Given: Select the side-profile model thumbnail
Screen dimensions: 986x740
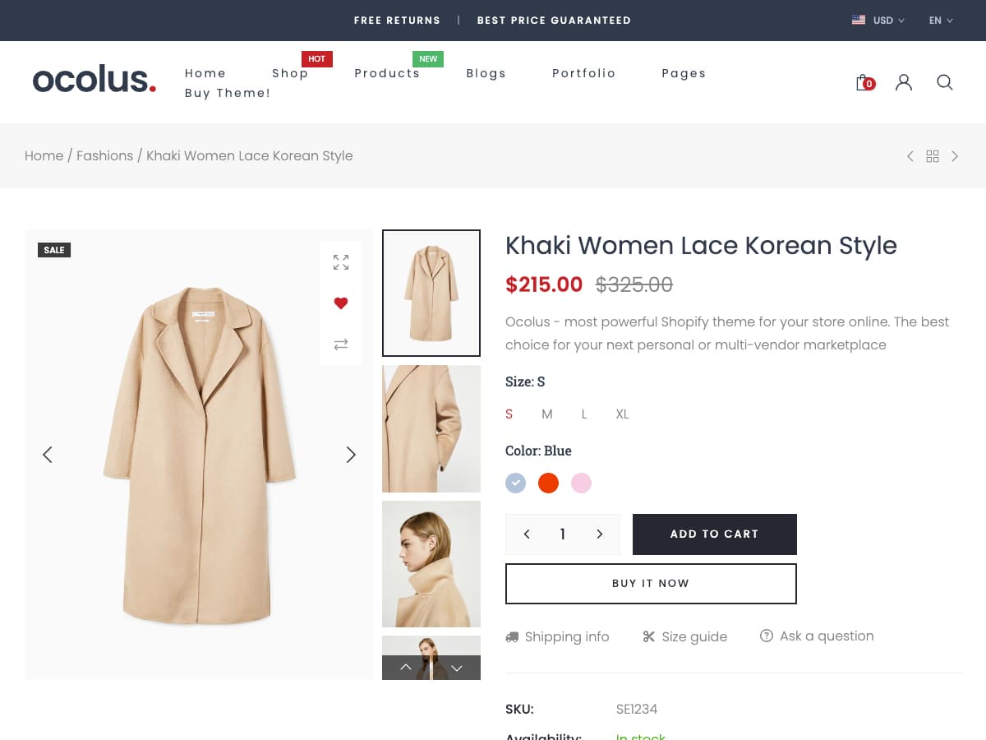Looking at the screenshot, I should pyautogui.click(x=431, y=564).
